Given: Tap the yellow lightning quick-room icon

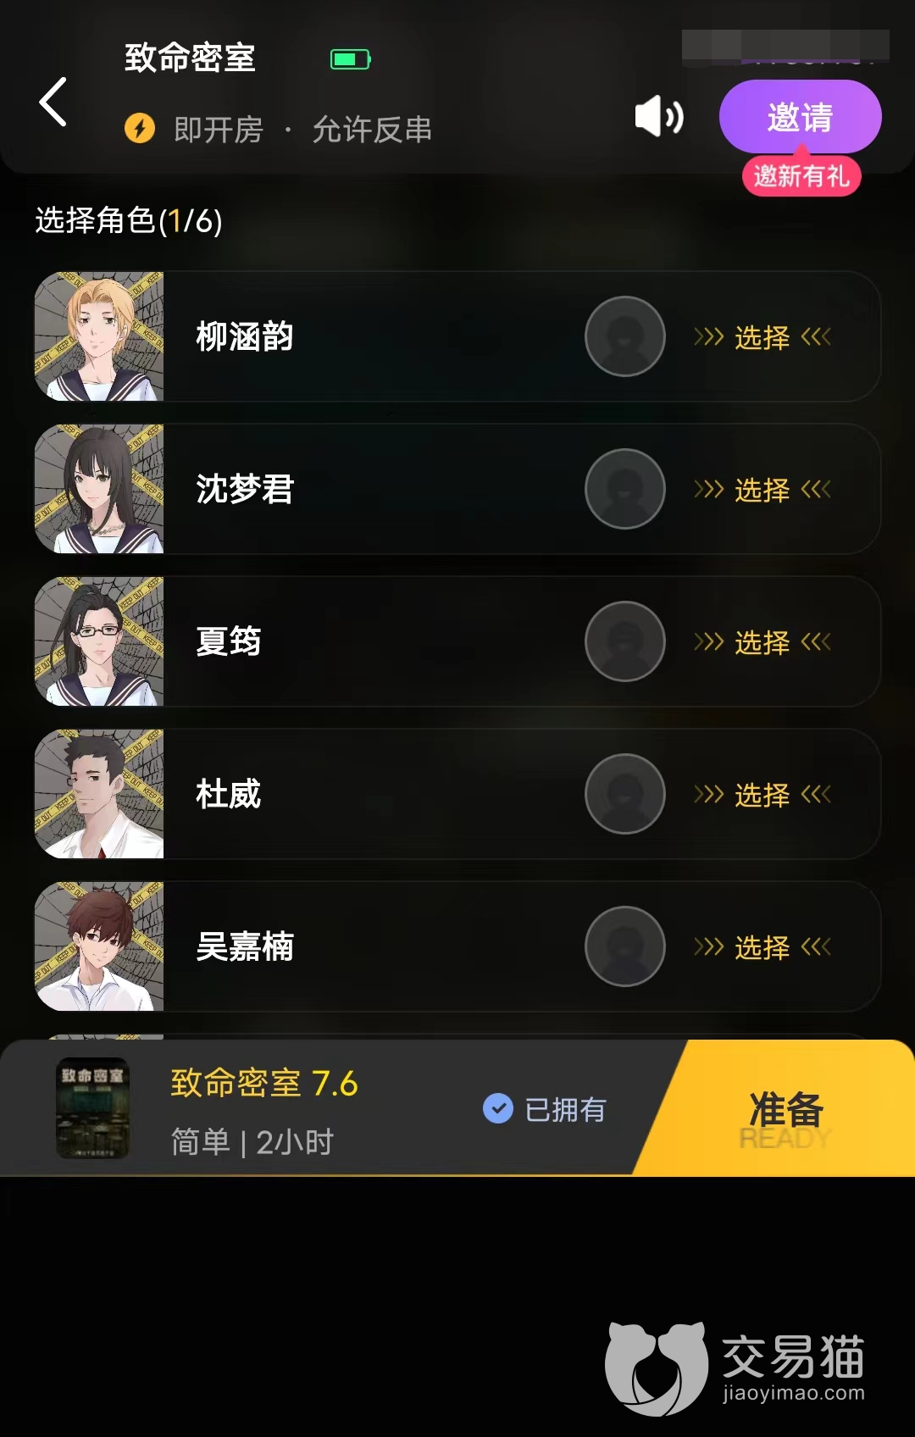Looking at the screenshot, I should pos(140,129).
